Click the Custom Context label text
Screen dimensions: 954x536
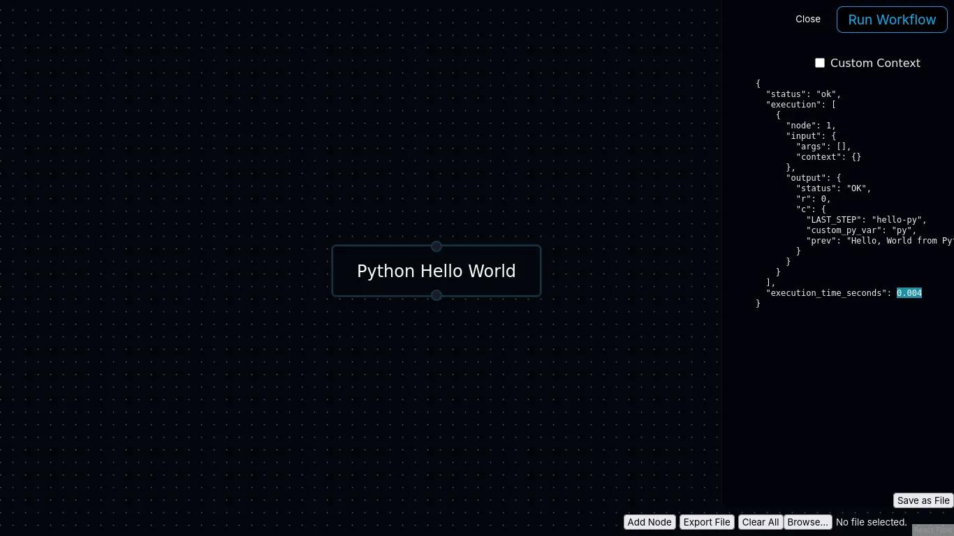click(875, 63)
